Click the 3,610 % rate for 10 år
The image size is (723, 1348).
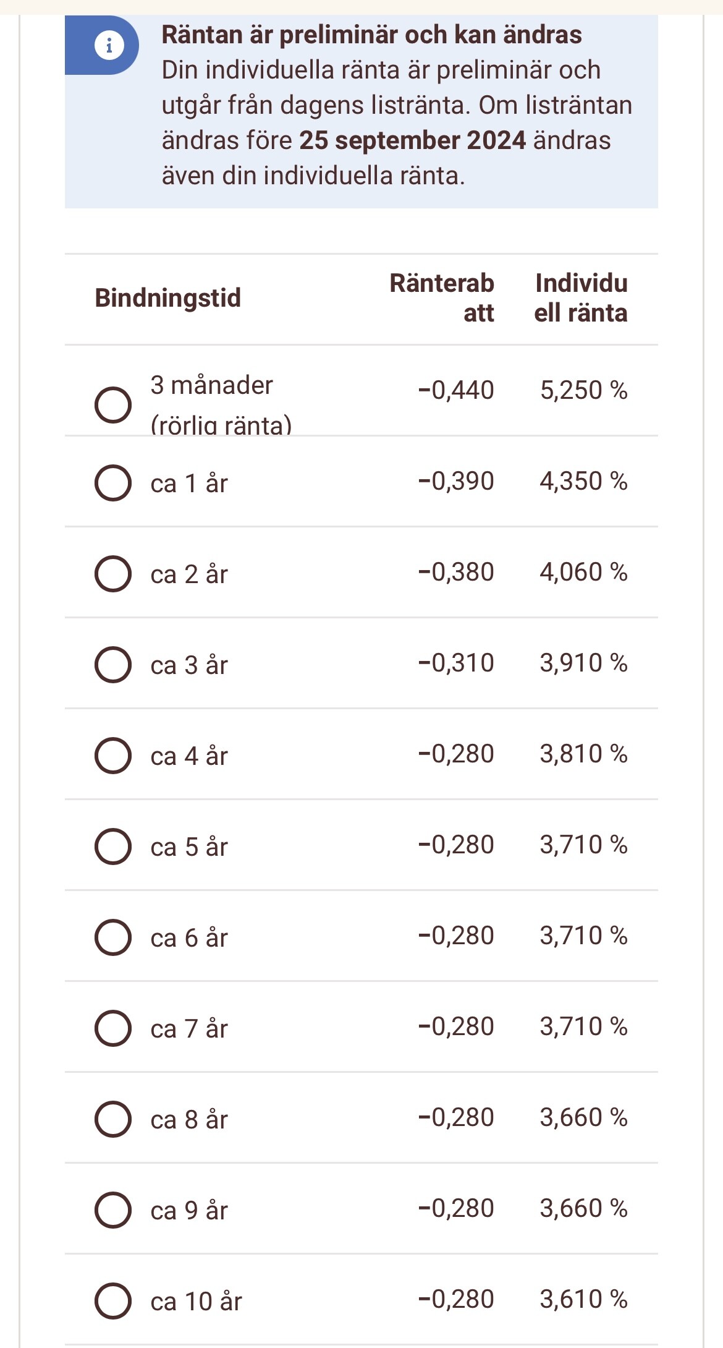point(583,1299)
